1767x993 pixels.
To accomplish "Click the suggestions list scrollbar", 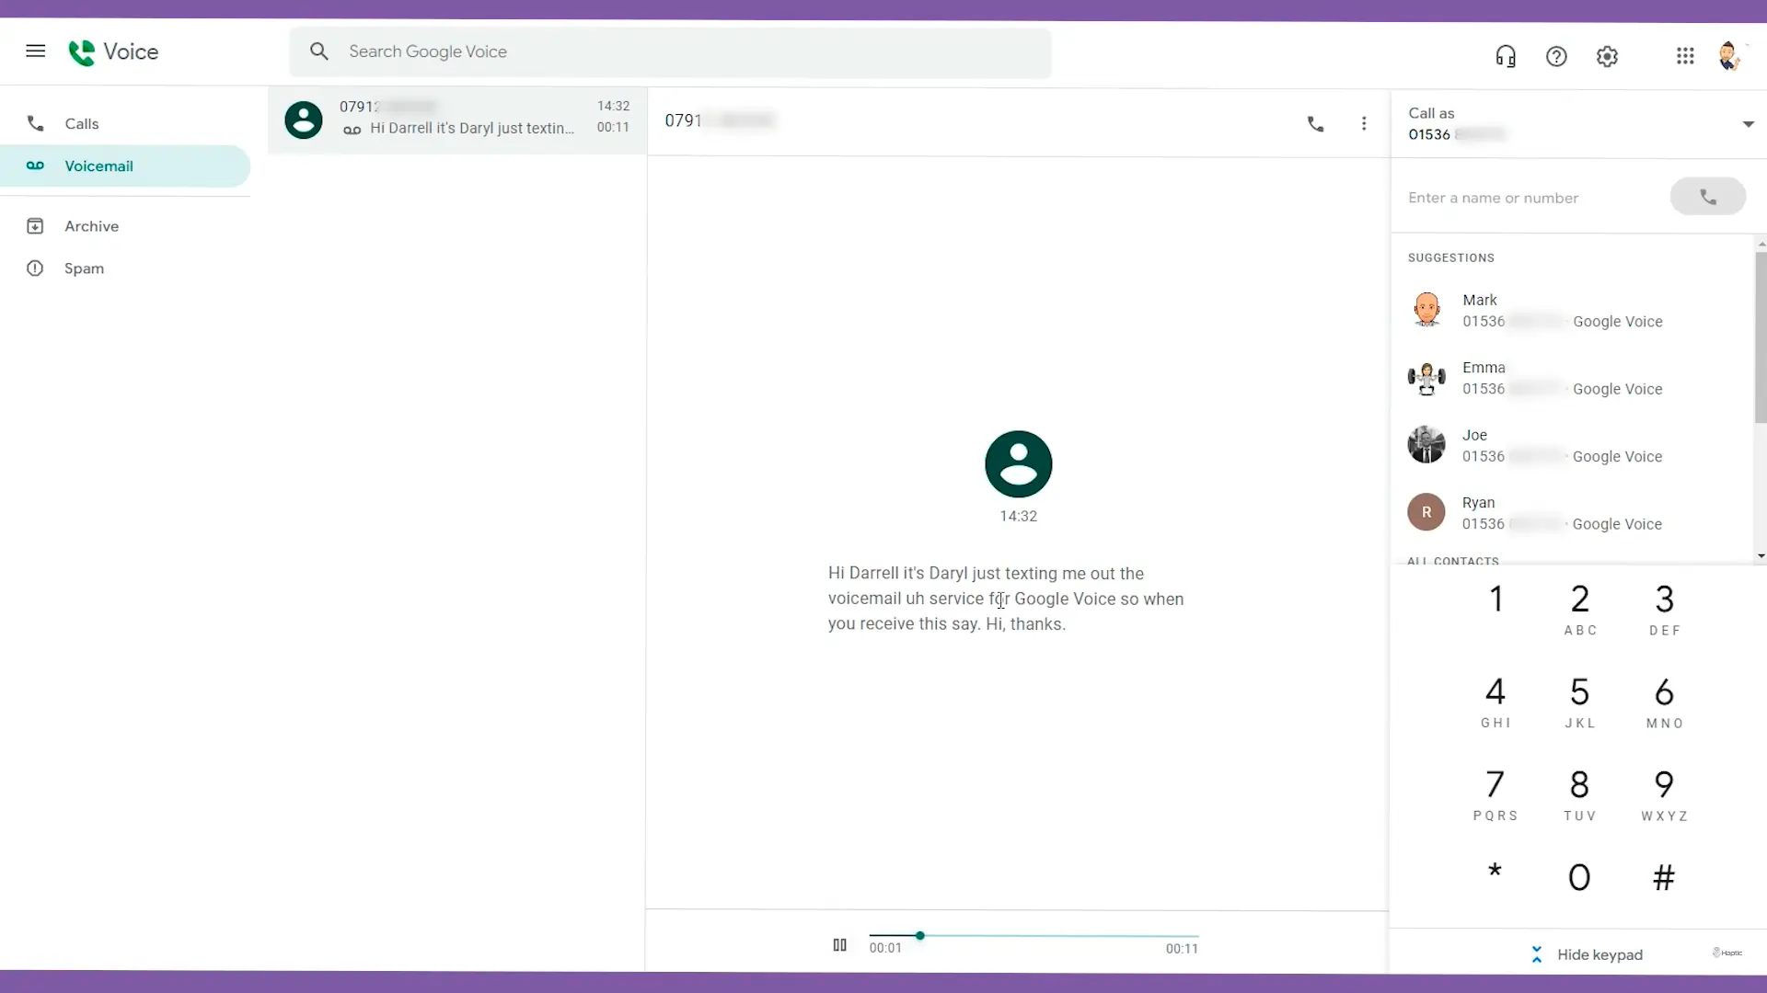I will point(1761,337).
